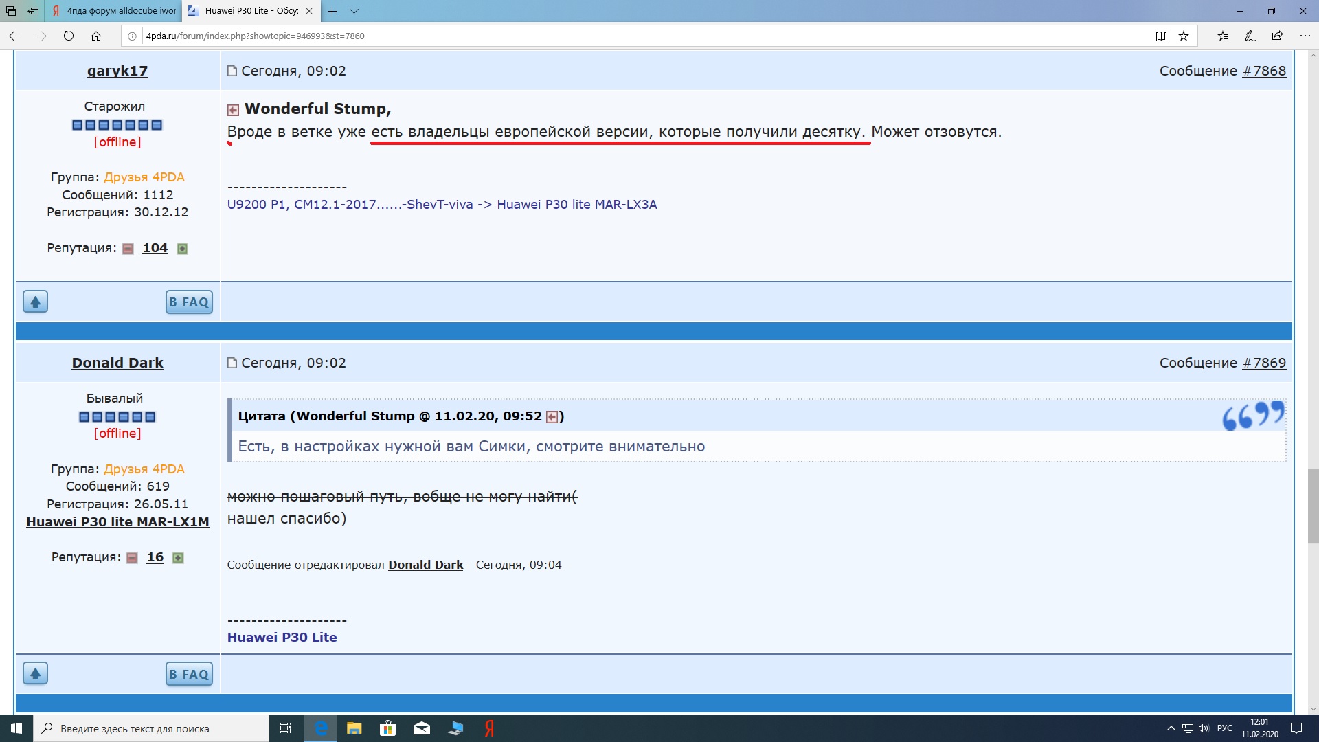Open garyk17 user profile link
This screenshot has height=742, width=1319.
117,71
